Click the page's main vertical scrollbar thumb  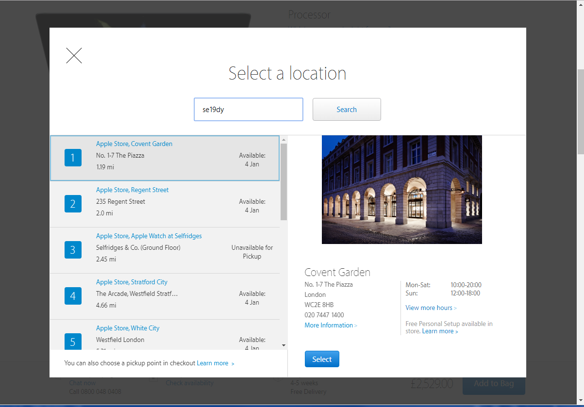tap(580, 112)
